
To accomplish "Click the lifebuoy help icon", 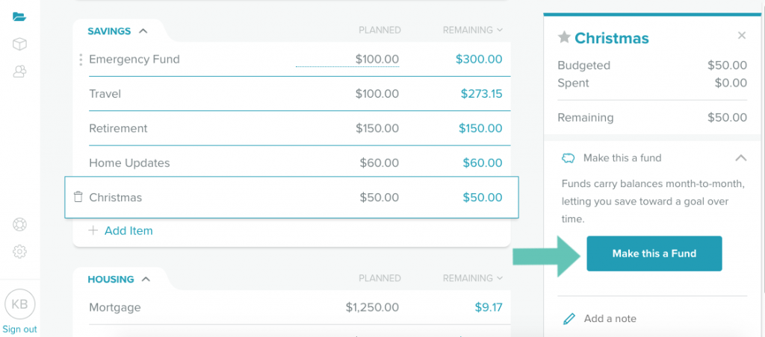I will pos(19,224).
